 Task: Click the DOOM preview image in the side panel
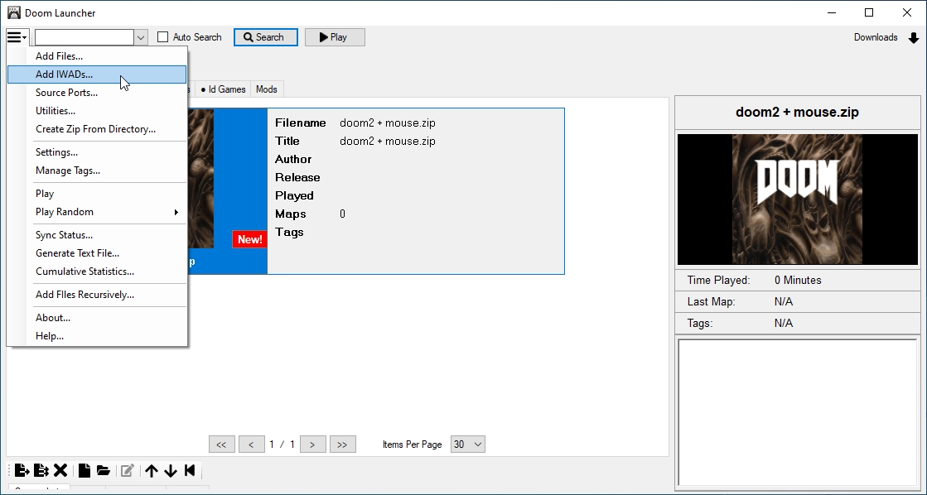pyautogui.click(x=798, y=199)
